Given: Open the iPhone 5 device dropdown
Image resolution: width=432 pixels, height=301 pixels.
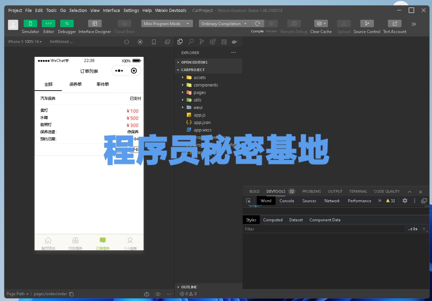Looking at the screenshot, I should [x=25, y=42].
